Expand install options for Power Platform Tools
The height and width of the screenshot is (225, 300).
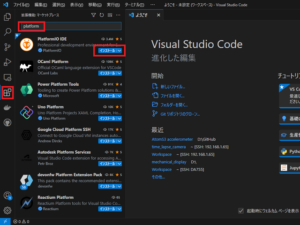120,96
